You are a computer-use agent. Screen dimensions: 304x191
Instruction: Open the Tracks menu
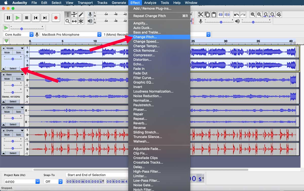tap(102, 3)
